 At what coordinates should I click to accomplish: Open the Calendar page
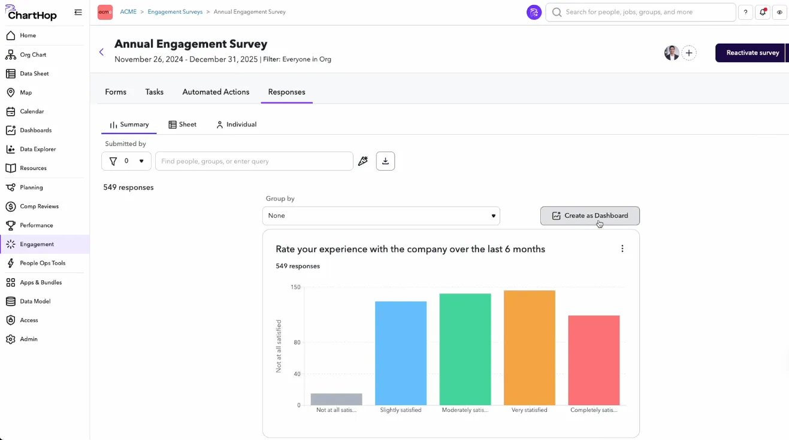(x=32, y=111)
